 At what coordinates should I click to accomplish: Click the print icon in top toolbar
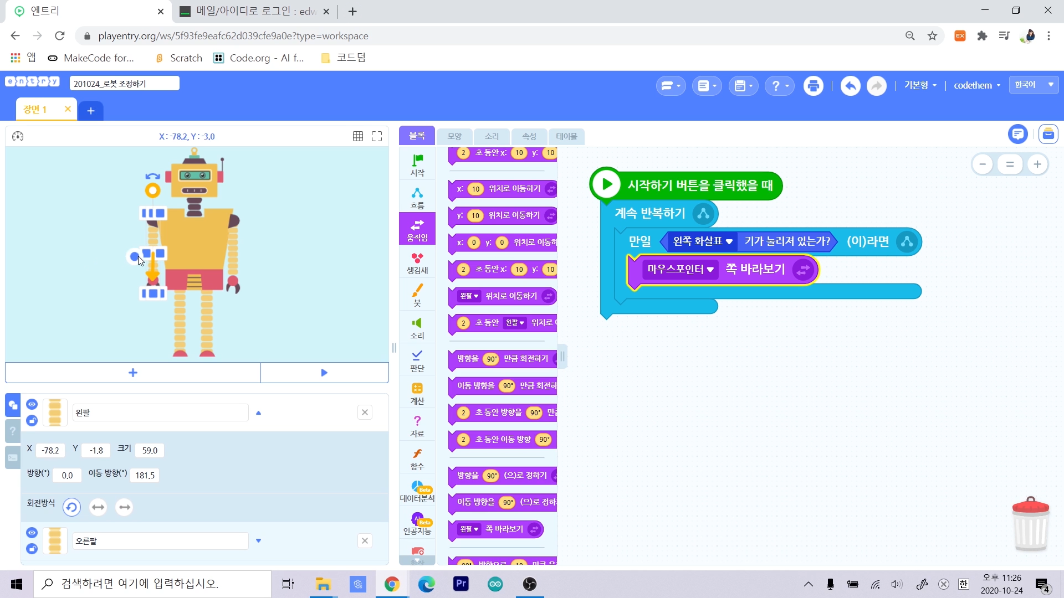point(813,86)
